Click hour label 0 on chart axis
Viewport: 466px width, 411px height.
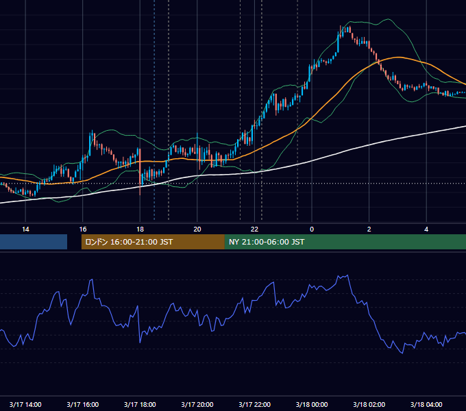[x=312, y=229]
